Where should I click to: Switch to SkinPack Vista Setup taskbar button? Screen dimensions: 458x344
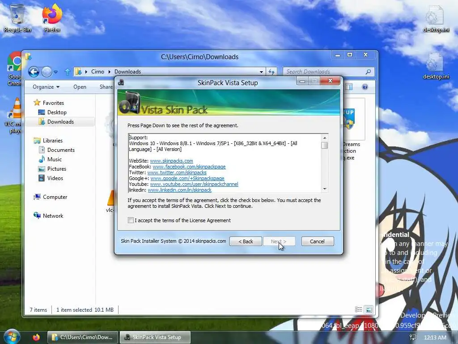click(x=155, y=337)
